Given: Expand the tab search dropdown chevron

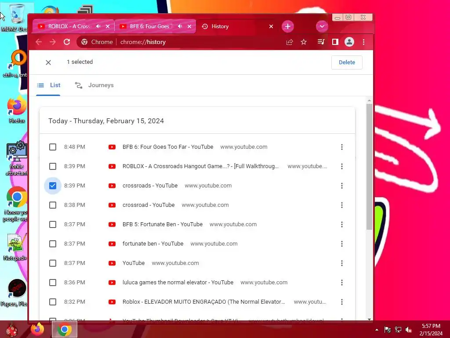Looking at the screenshot, I should click(x=322, y=26).
